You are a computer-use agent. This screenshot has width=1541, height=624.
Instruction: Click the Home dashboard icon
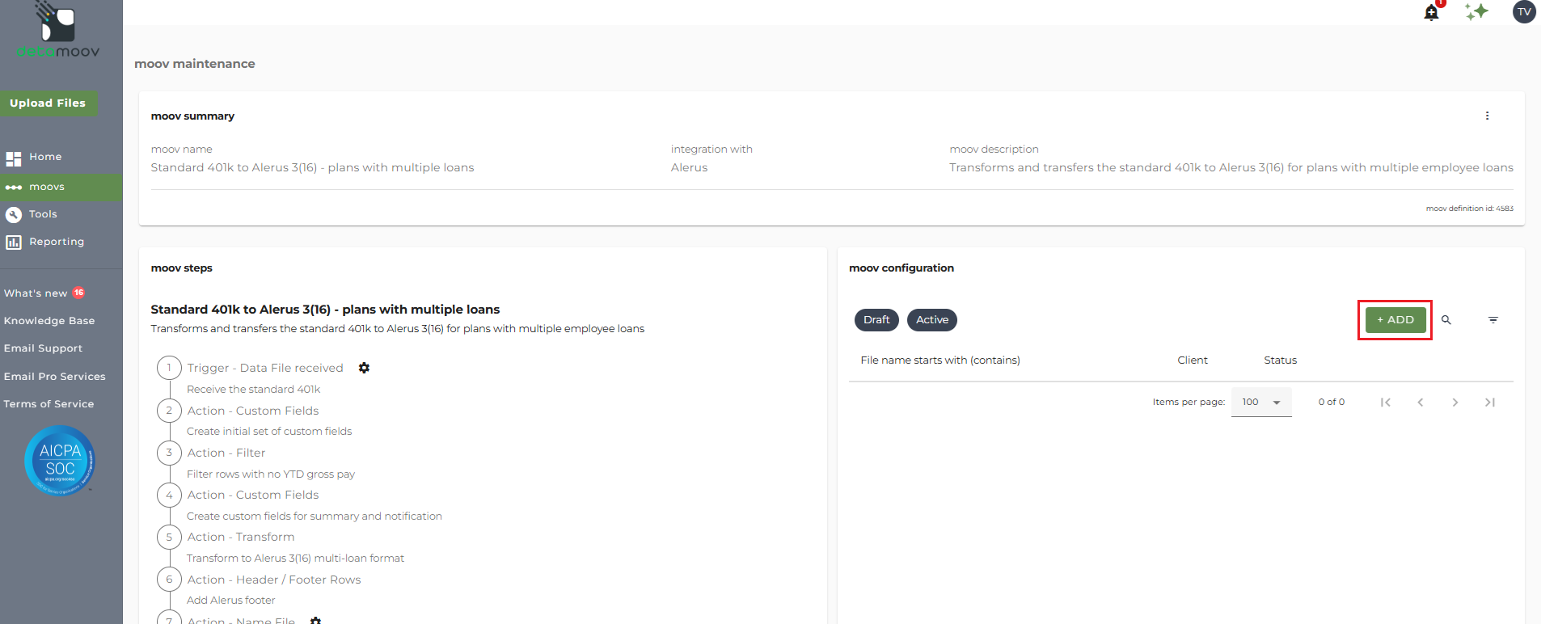pos(14,158)
